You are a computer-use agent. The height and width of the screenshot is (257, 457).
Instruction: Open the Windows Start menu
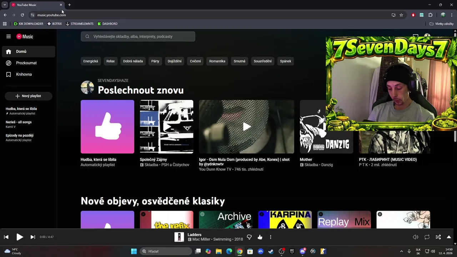click(134, 251)
